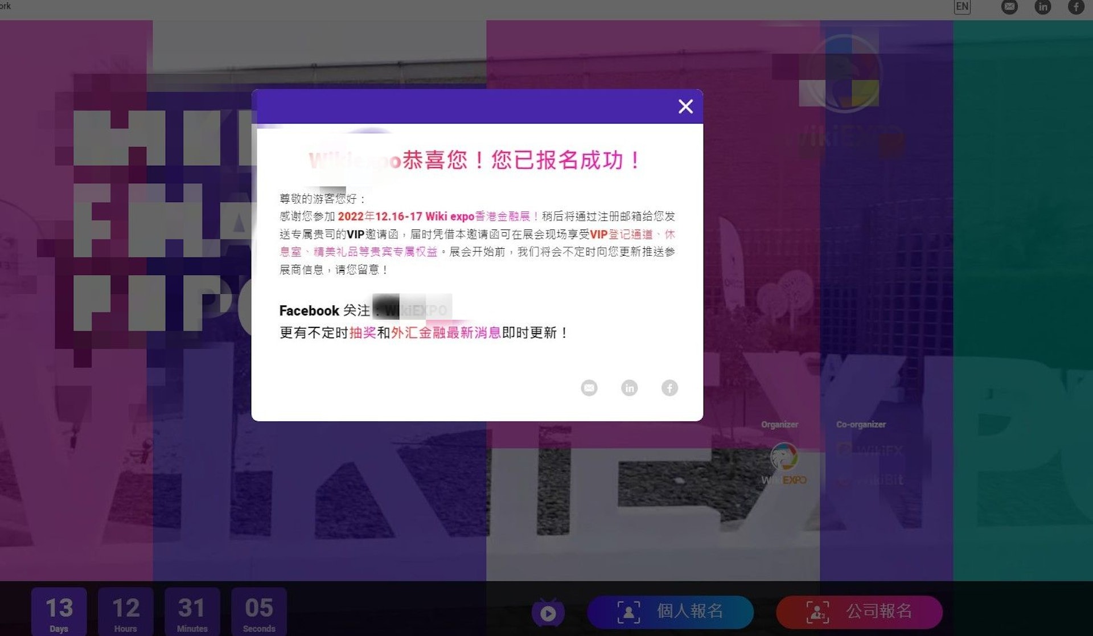
Task: Close the registration success popup
Action: click(685, 107)
